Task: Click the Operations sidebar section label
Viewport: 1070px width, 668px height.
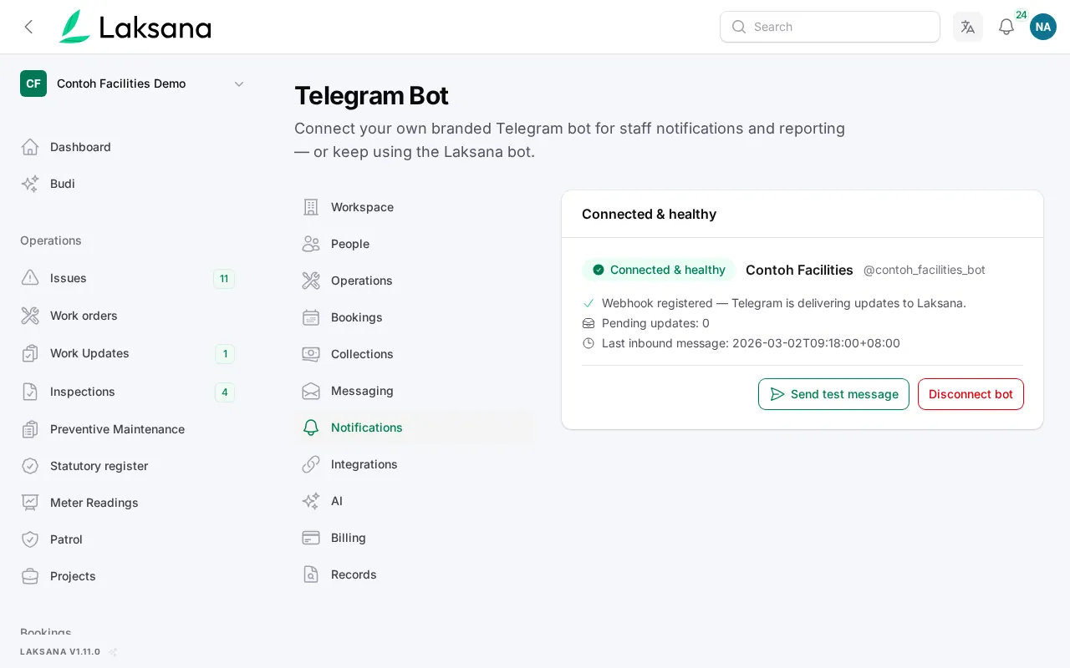Action: coord(51,240)
